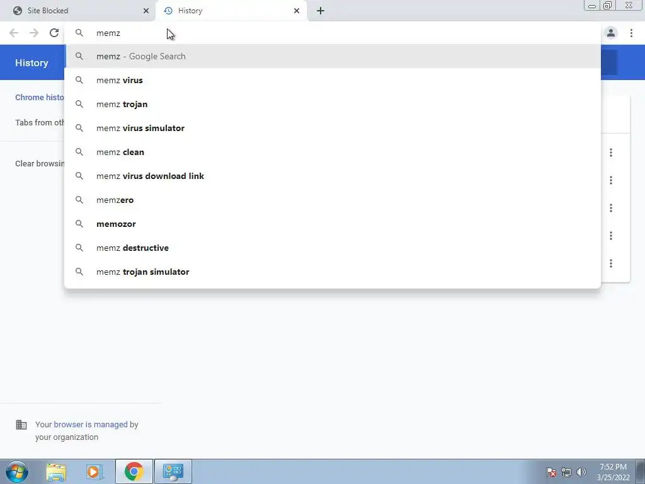Select 'memz clean' suggestion
Screen dimensions: 645x484
pyautogui.click(x=333, y=152)
